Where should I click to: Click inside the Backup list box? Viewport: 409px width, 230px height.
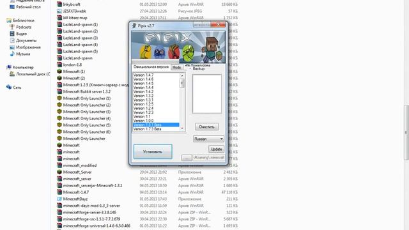point(207,94)
